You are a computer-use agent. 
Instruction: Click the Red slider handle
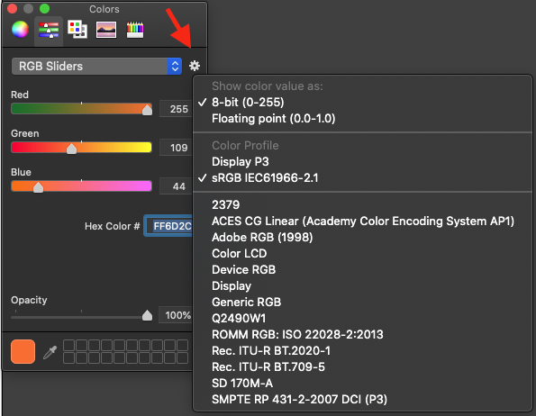coord(147,110)
